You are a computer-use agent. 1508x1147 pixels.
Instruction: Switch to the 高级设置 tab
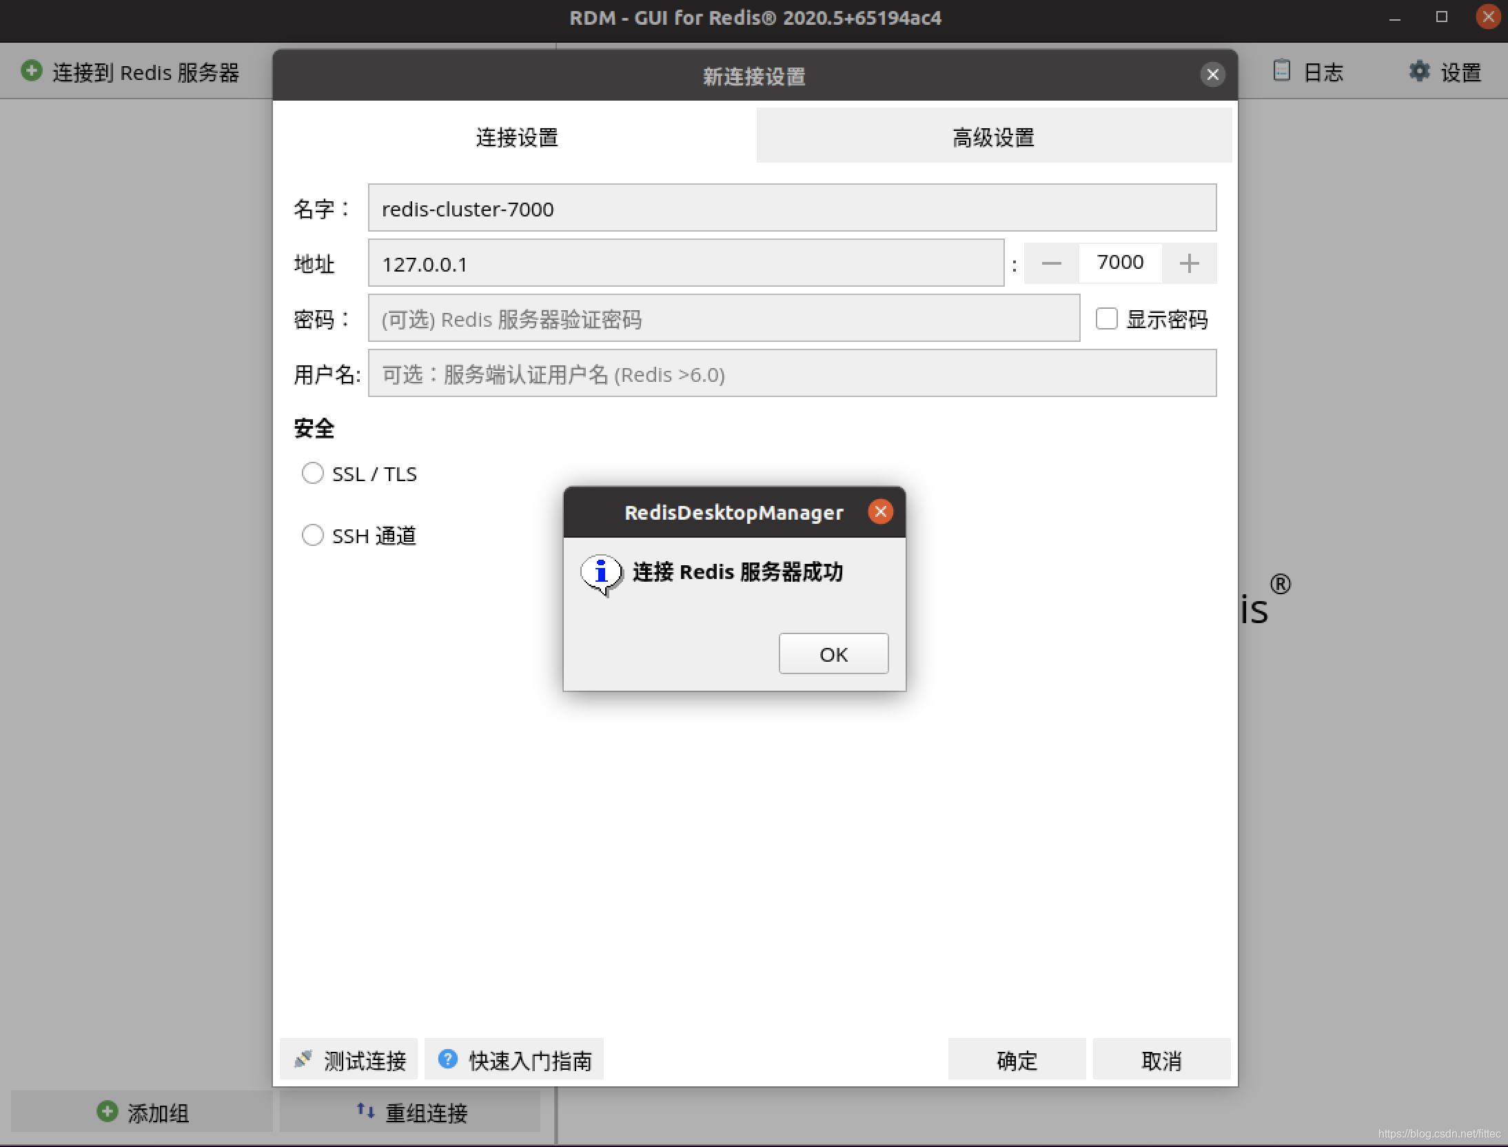point(994,136)
